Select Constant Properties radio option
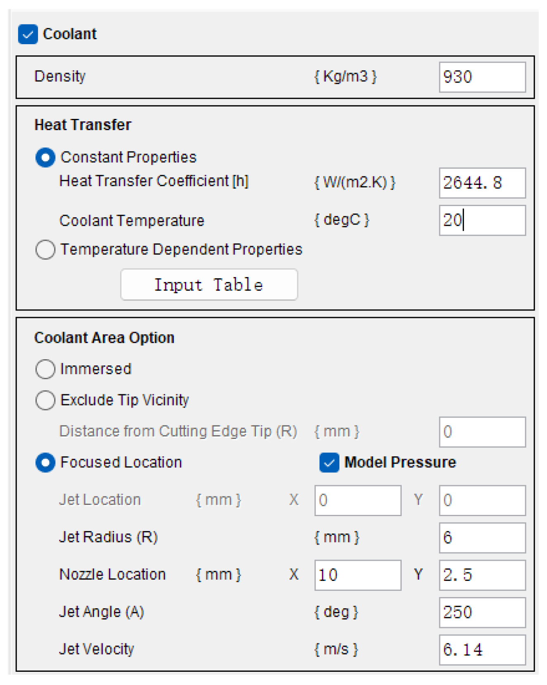 click(x=45, y=157)
